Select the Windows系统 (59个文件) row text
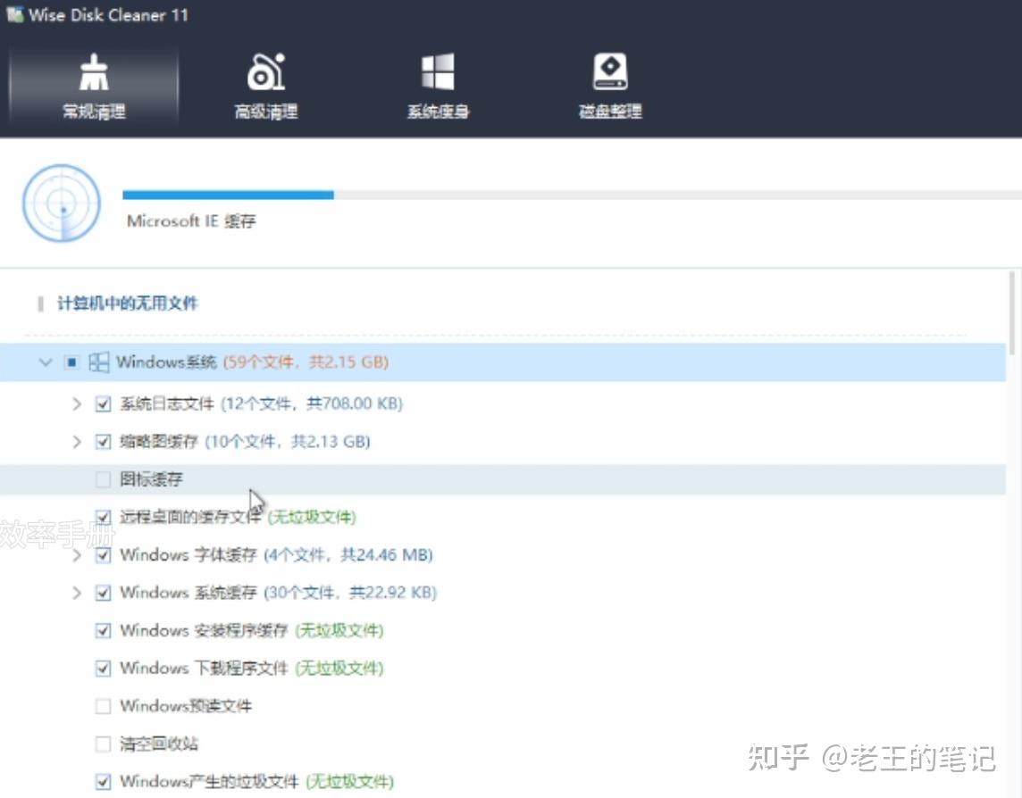This screenshot has width=1022, height=798. click(x=252, y=362)
